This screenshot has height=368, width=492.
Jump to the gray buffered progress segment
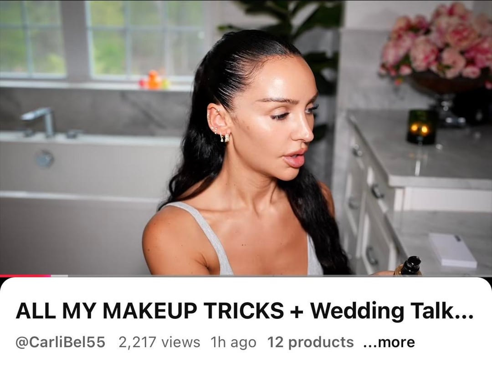[x=60, y=276]
